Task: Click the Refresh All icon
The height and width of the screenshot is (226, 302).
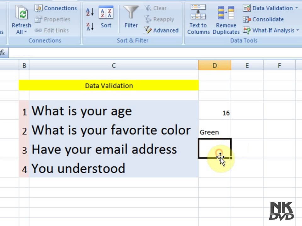Action: 21,13
